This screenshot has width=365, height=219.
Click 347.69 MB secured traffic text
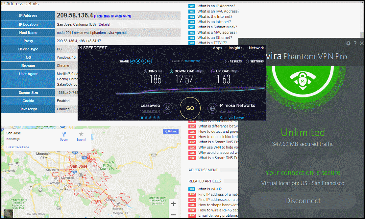click(303, 144)
